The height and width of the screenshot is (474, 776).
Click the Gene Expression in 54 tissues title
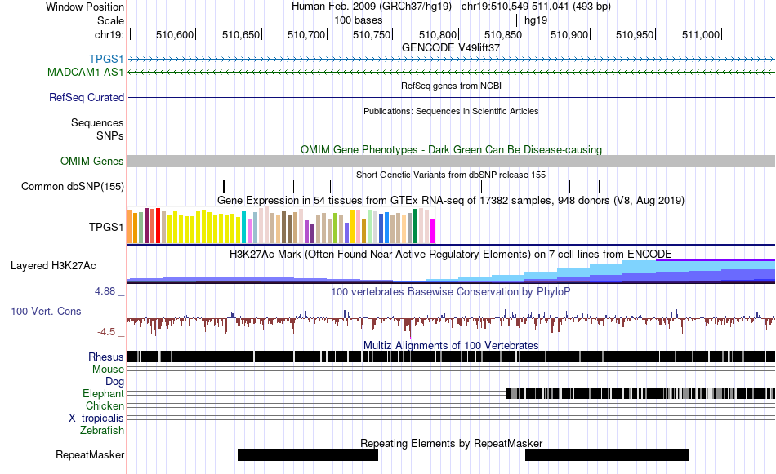pos(451,200)
